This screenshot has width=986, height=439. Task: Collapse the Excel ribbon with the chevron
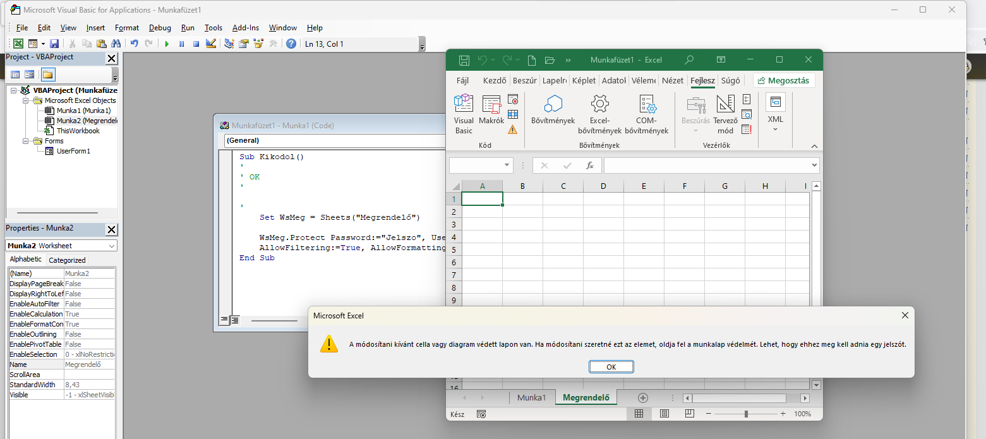(x=815, y=146)
